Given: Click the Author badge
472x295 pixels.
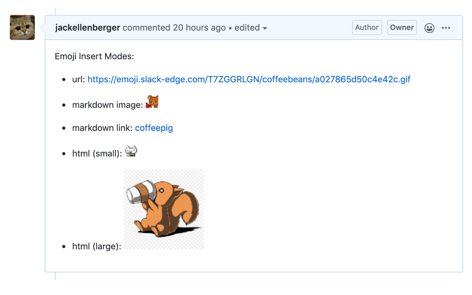Looking at the screenshot, I should 367,27.
